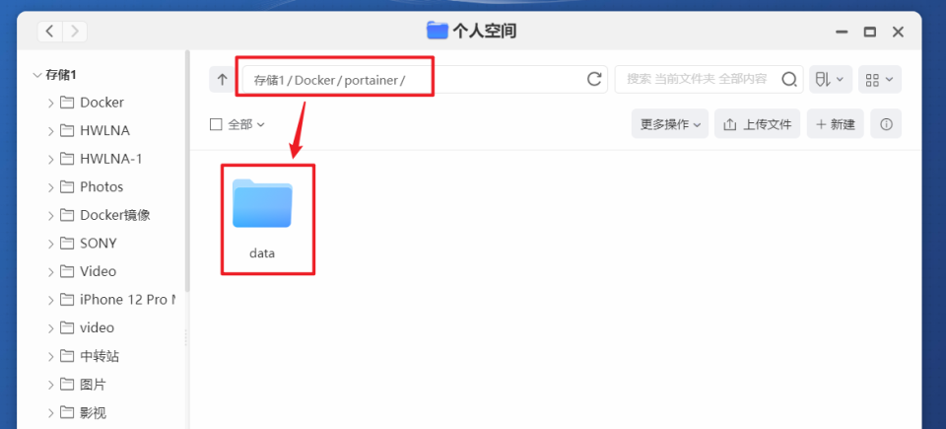Open the sort order dropdown
Screen dimensions: 946x429
point(831,79)
